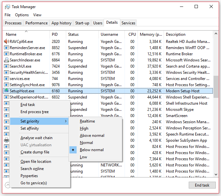Screen dimensions: 221x196
Task: Click Windows Session Mana... description
Action: click(187, 122)
